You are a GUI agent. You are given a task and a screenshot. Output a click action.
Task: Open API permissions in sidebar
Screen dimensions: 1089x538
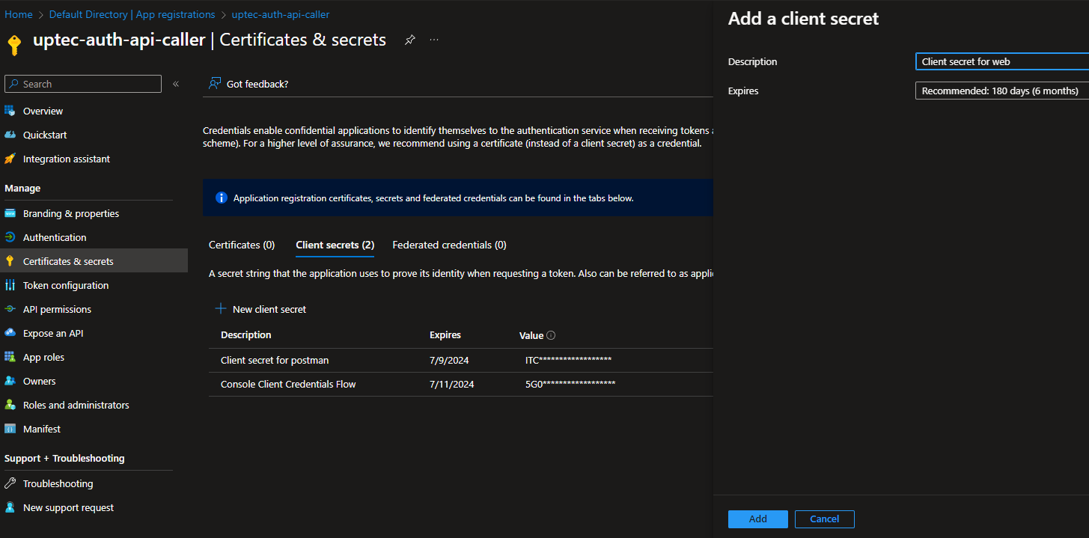57,309
